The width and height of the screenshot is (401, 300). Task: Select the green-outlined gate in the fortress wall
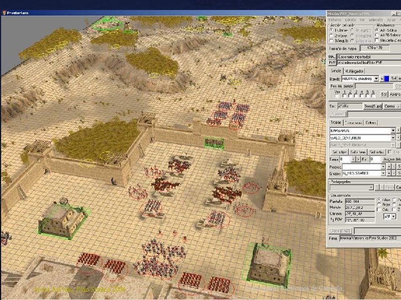(214, 143)
